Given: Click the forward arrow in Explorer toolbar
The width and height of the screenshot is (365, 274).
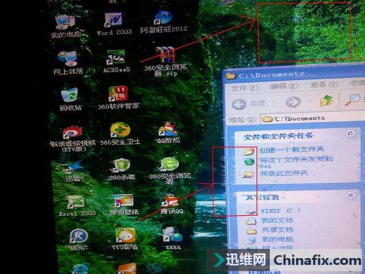Looking at the screenshot, I should [293, 102].
